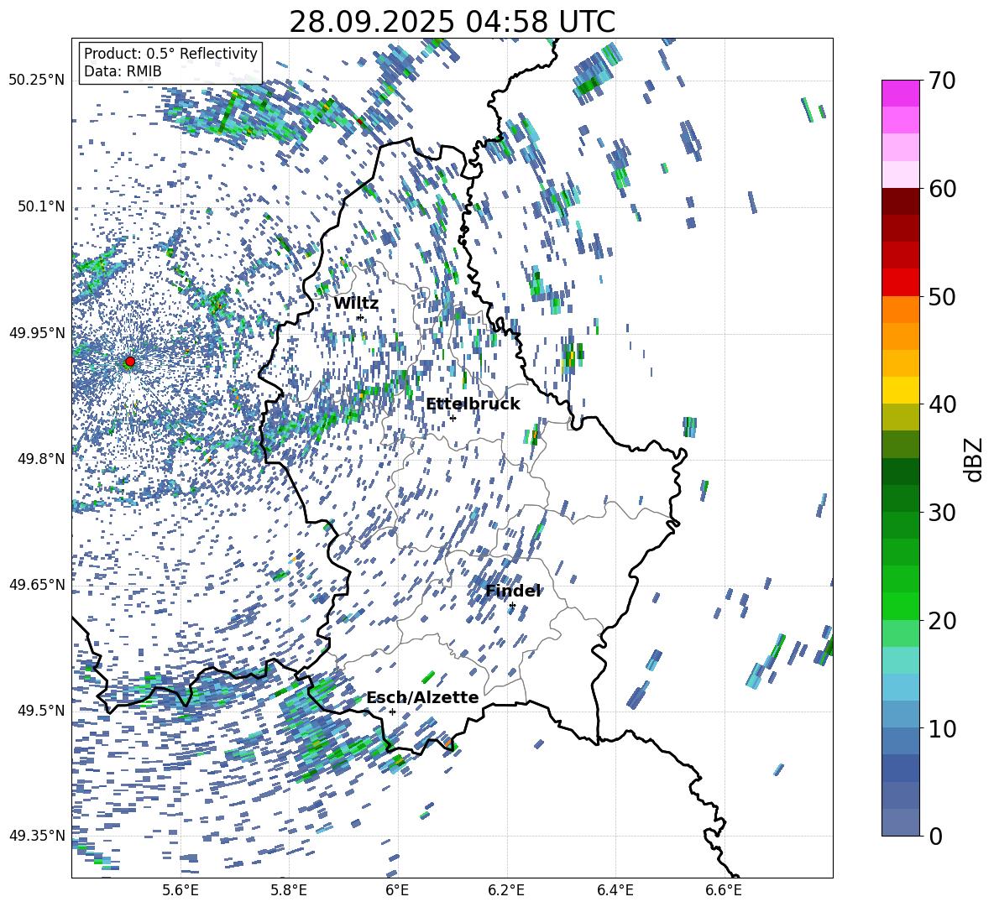Click the Ettelbruck station cross marker
This screenshot has width=994, height=907.
(x=453, y=418)
